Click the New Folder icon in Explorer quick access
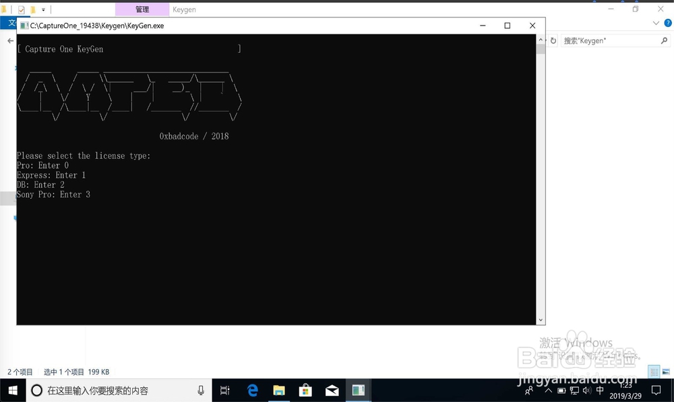The width and height of the screenshot is (674, 402). (x=32, y=9)
